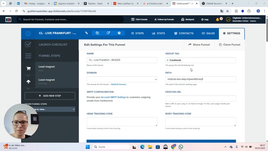Open Follow-Up Funnels menu
268x151 pixels.
164,19
